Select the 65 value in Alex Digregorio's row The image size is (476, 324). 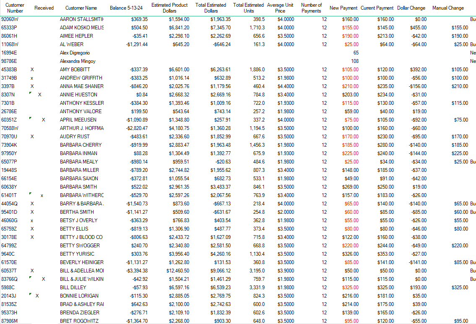(356, 53)
